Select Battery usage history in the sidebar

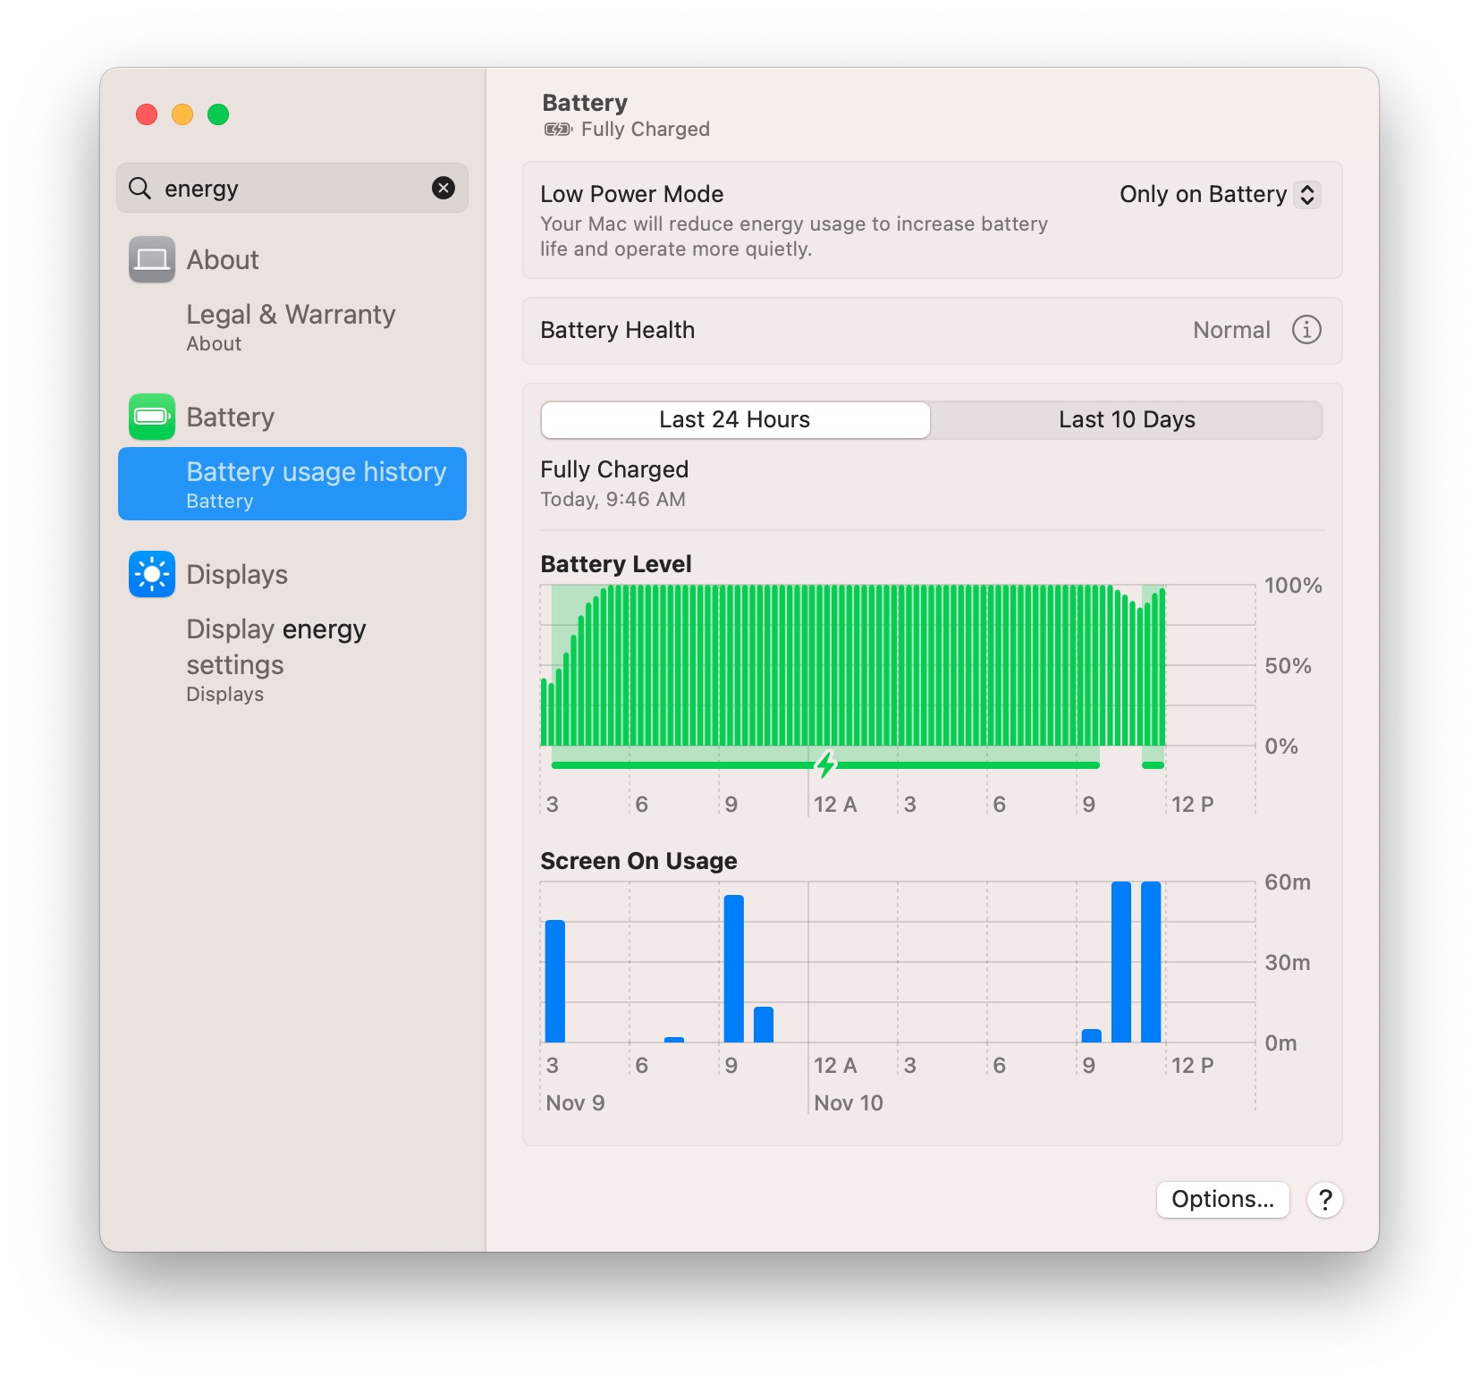[292, 484]
